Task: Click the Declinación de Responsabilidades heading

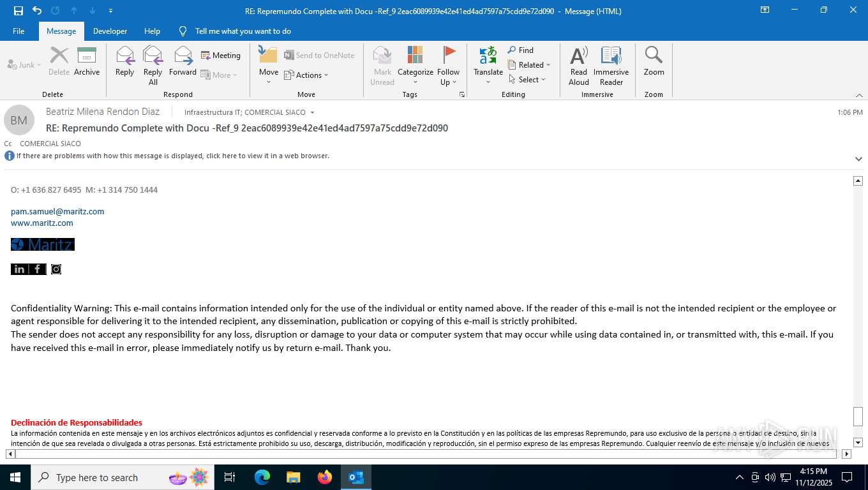Action: (77, 422)
